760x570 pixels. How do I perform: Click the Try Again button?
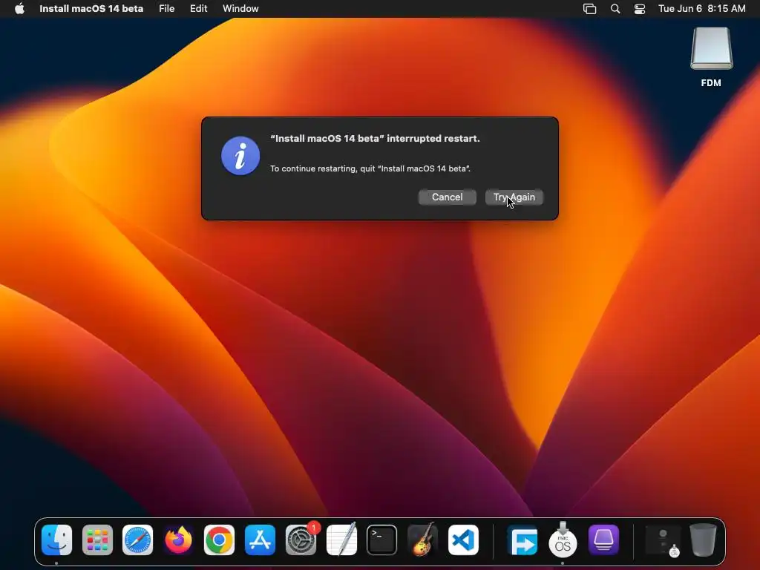(x=514, y=197)
